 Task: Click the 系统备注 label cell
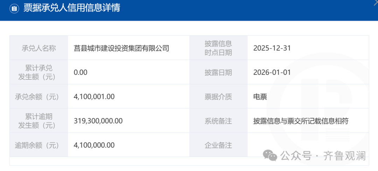(218, 121)
